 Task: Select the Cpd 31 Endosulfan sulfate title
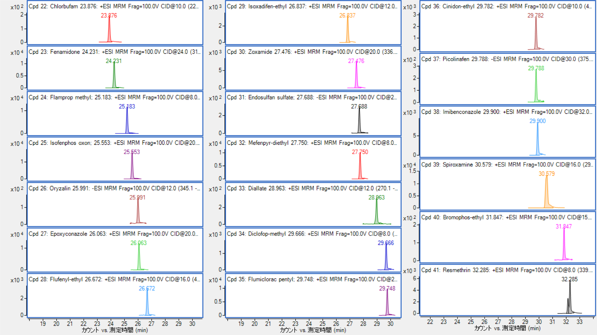312,97
